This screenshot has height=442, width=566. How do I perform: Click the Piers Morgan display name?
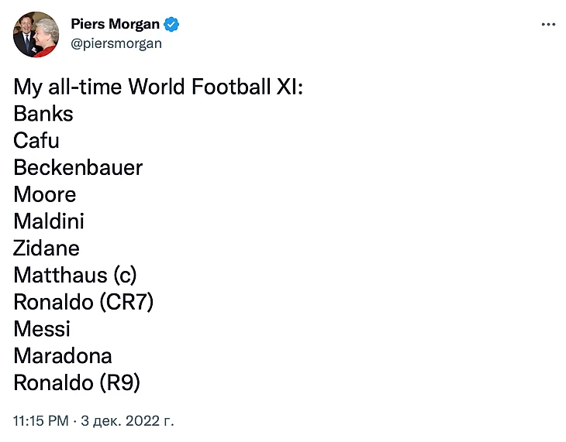115,25
